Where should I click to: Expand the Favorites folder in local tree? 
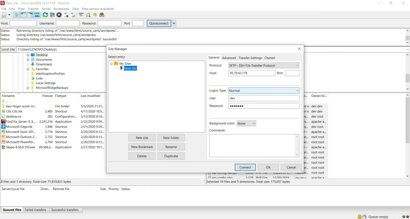pos(28,69)
